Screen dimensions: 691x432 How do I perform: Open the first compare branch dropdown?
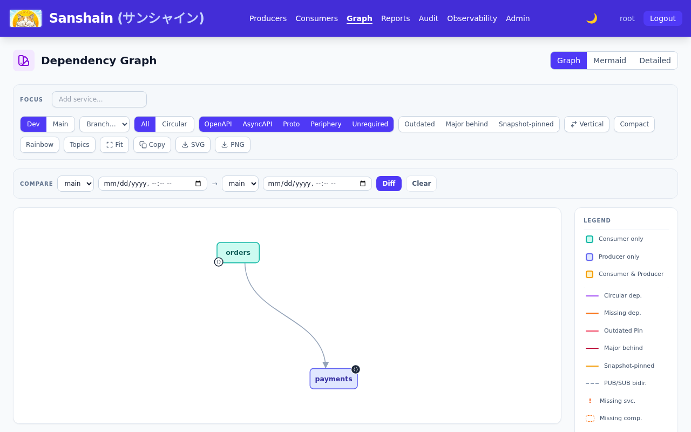click(76, 184)
